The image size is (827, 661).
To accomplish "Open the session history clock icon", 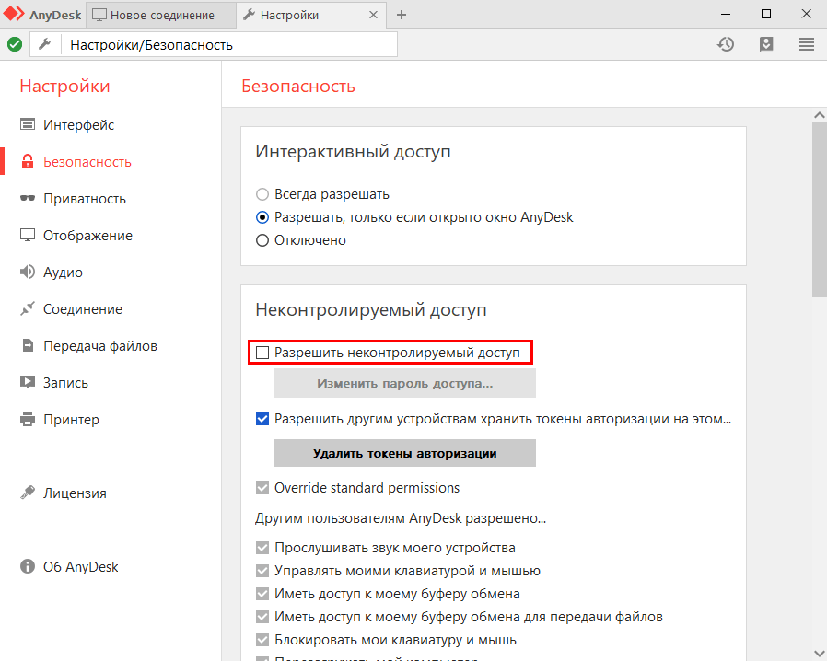I will [726, 44].
